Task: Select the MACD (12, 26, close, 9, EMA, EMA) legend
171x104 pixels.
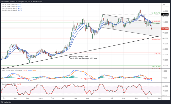Action: (12, 70)
